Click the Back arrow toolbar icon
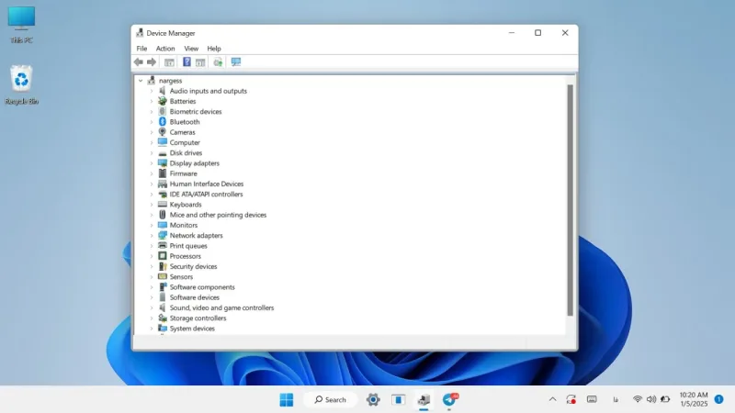The image size is (735, 413). click(x=139, y=61)
